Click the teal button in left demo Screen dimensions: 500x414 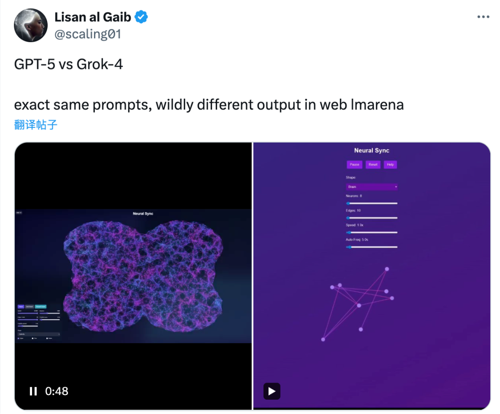40,307
